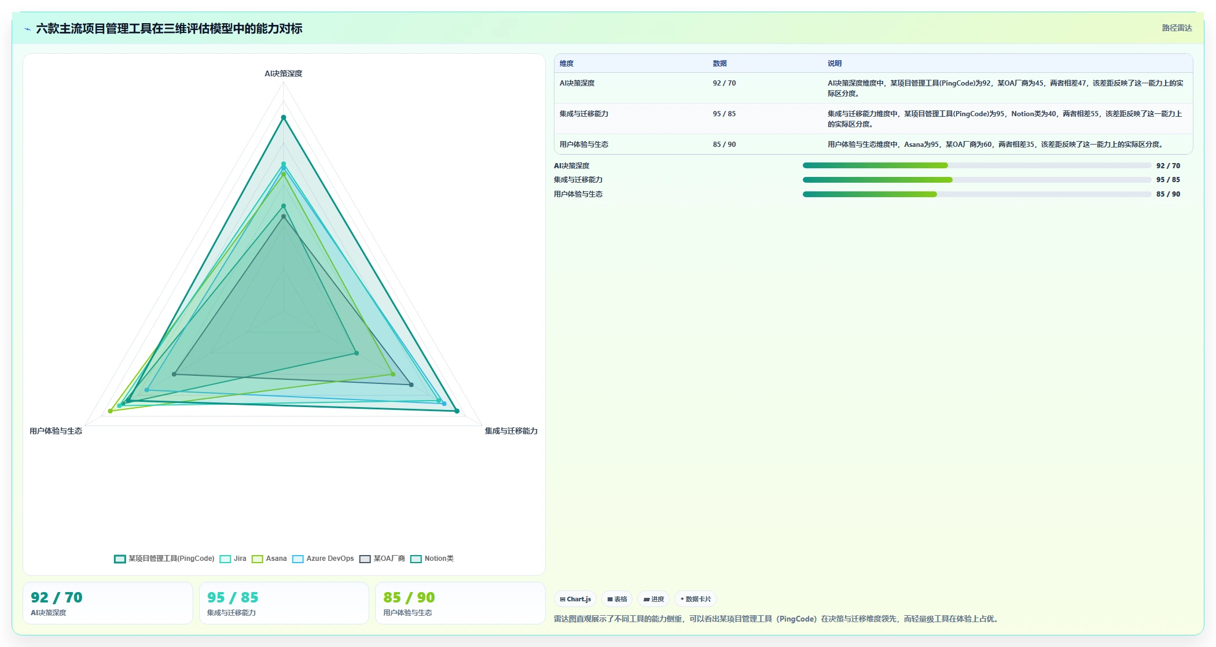Click the 路径雷达 label at top right
The width and height of the screenshot is (1216, 647).
tap(1177, 28)
